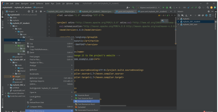The width and height of the screenshot is (218, 112).
Task: Open Structure tool window on left stripe
Action: point(3,91)
